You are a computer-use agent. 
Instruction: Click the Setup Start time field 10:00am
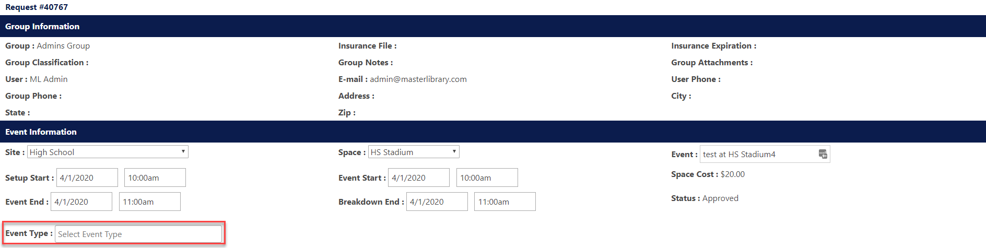coord(155,178)
